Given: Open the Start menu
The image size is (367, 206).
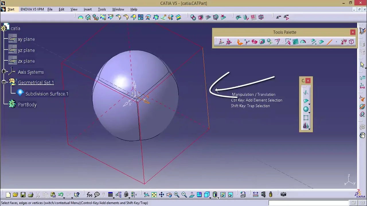Looking at the screenshot, I should click(11, 9).
